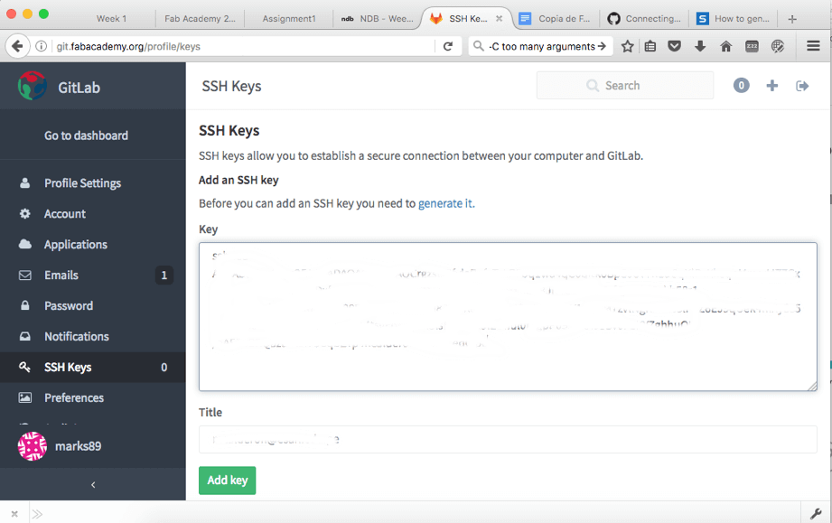Click the double chevron in bottom bar
Image resolution: width=832 pixels, height=523 pixels.
click(x=37, y=513)
